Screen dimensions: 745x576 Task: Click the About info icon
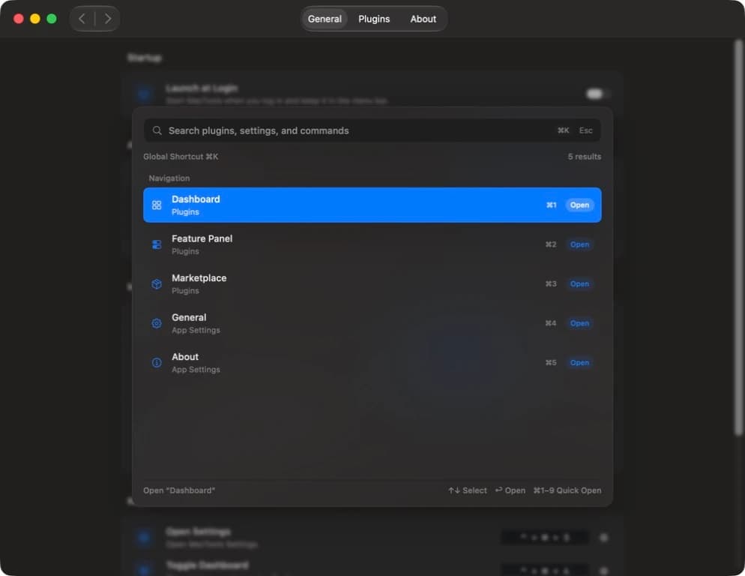pos(157,362)
